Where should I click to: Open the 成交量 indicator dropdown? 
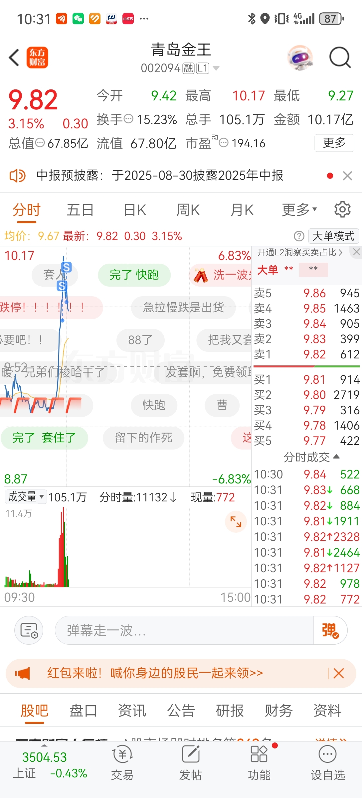pyautogui.click(x=26, y=496)
